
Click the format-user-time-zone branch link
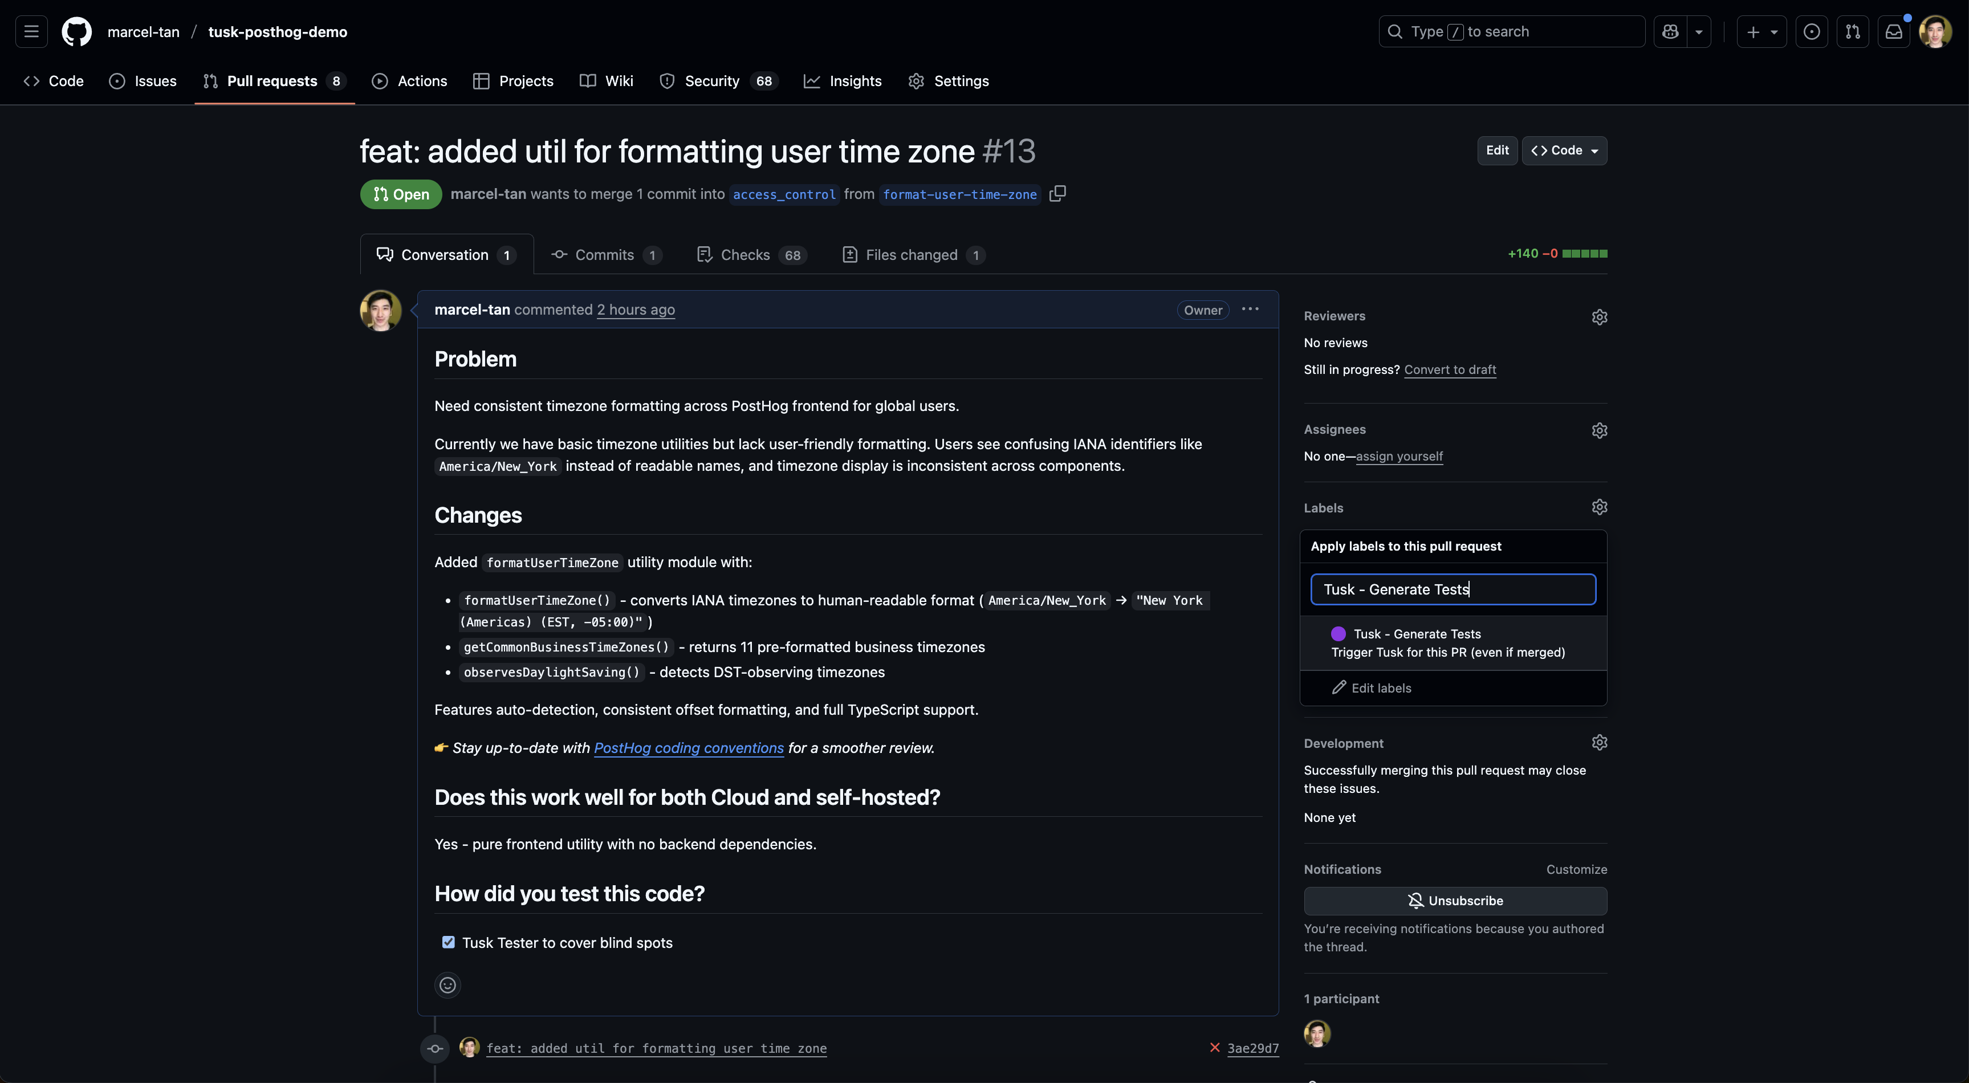pos(959,195)
